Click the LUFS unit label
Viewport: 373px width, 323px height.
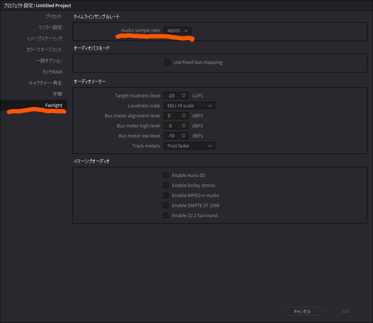tap(198, 95)
